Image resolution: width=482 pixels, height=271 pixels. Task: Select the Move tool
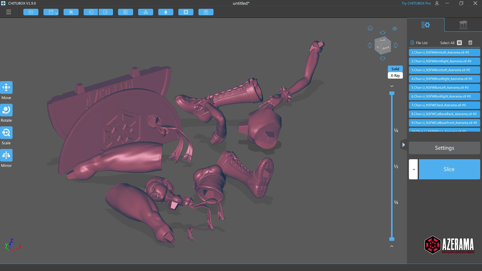(x=6, y=87)
